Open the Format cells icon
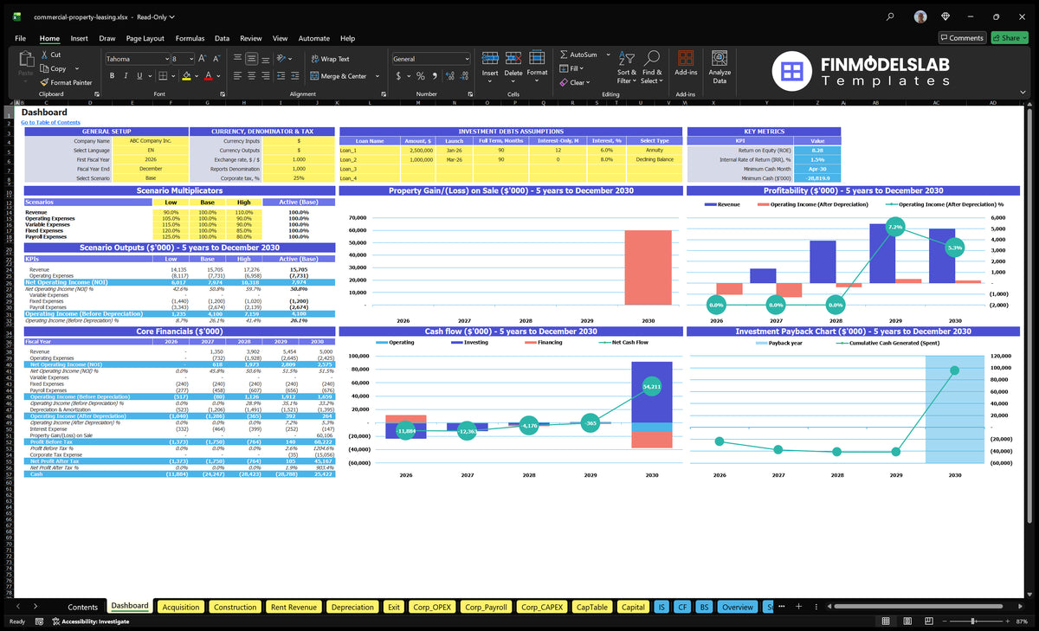Screen dimensions: 1039x631 [537, 58]
